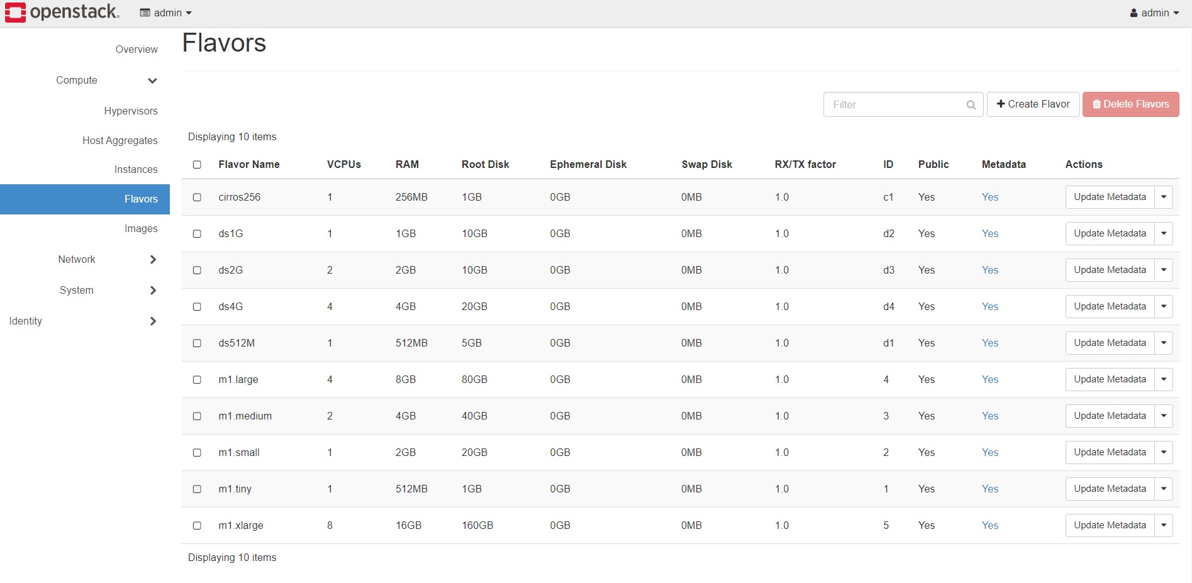Click the search magnifier icon in Filter
The image size is (1192, 583).
click(x=971, y=105)
